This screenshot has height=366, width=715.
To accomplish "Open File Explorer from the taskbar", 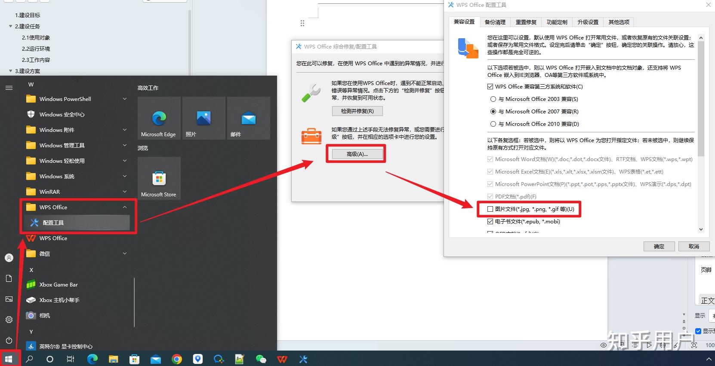I will pos(113,359).
